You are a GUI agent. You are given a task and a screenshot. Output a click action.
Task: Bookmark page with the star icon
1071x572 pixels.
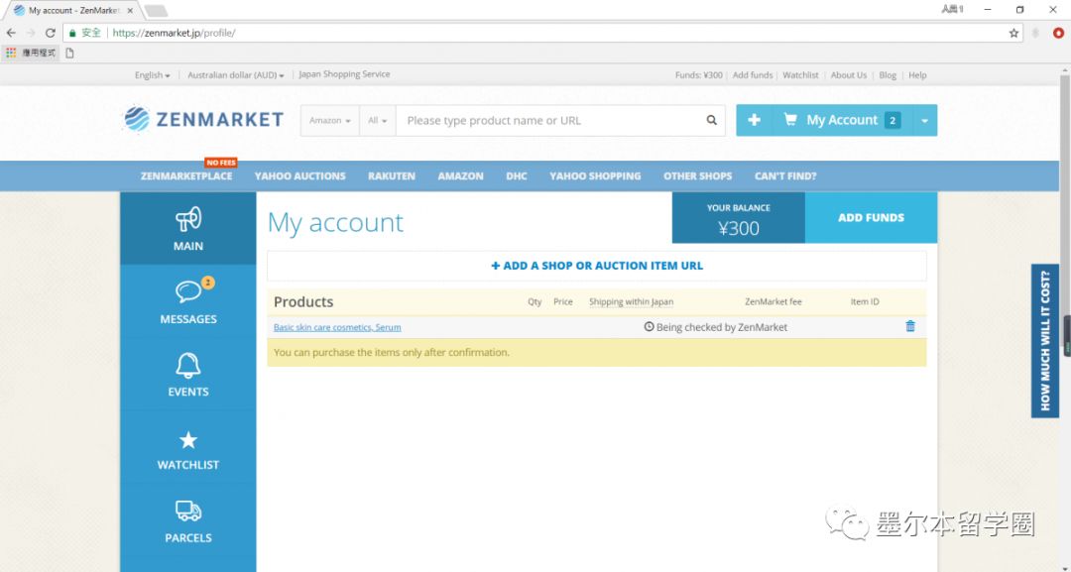(1013, 33)
